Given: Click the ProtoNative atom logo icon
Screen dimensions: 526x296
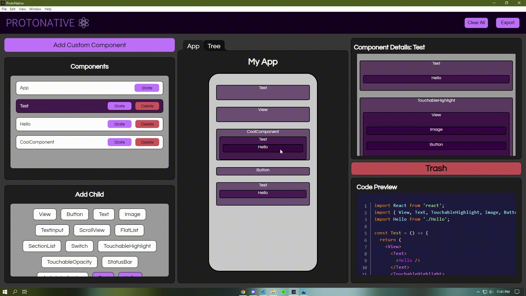Looking at the screenshot, I should coord(84,23).
